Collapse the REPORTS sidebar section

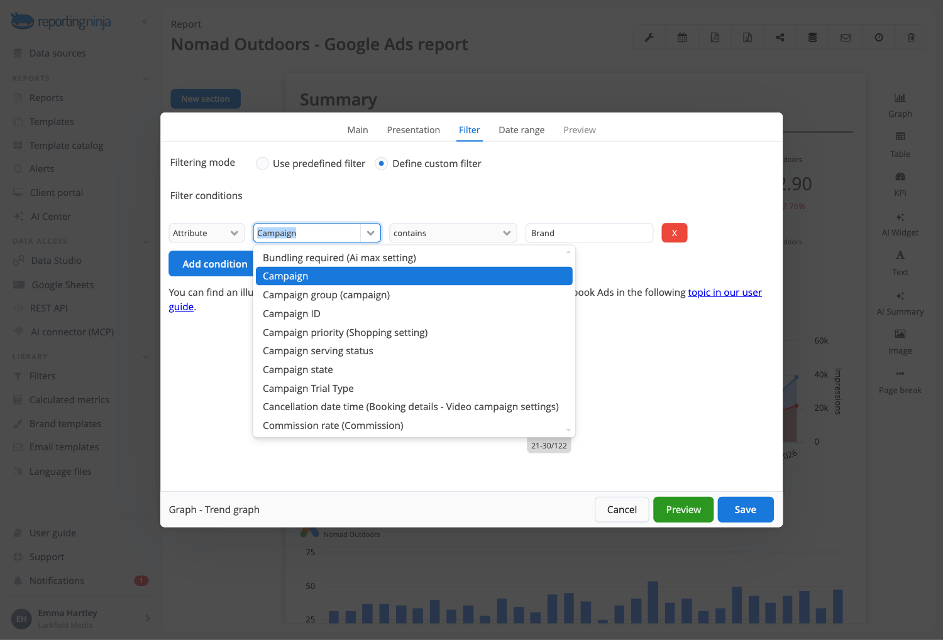(146, 79)
